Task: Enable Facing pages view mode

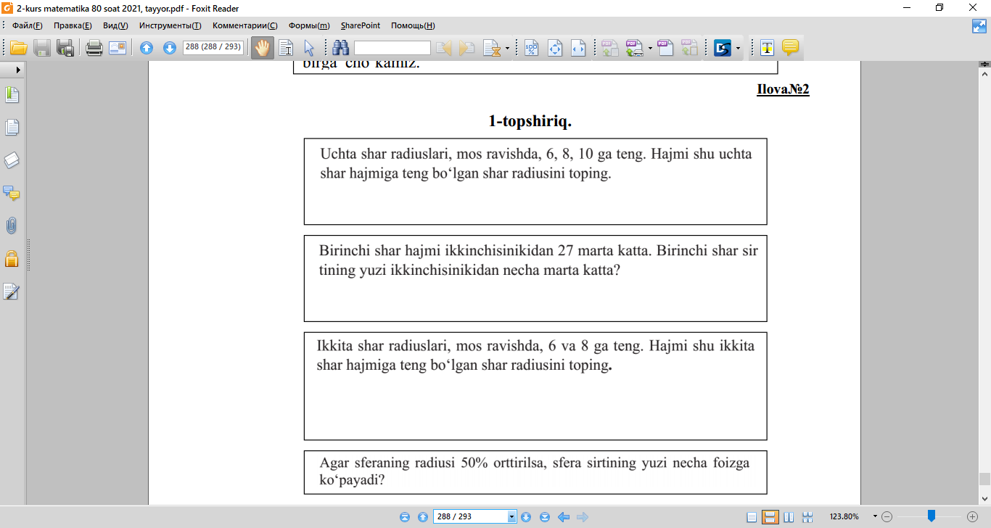Action: pos(789,517)
